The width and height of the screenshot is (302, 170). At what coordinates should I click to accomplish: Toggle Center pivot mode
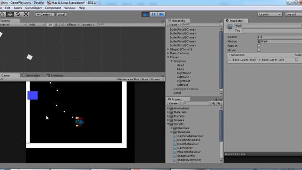(43, 15)
